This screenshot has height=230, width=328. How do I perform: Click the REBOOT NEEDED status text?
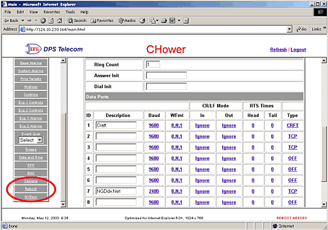[292, 218]
